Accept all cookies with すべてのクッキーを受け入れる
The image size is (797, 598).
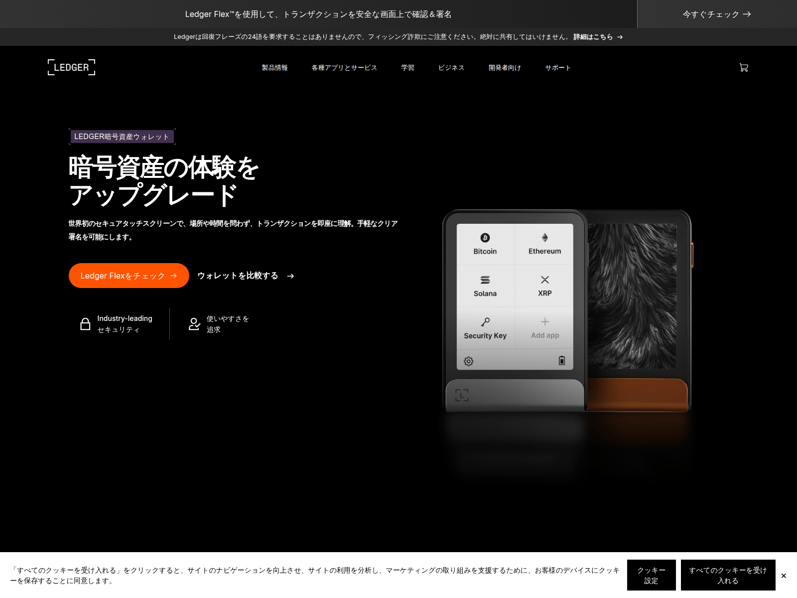[728, 575]
